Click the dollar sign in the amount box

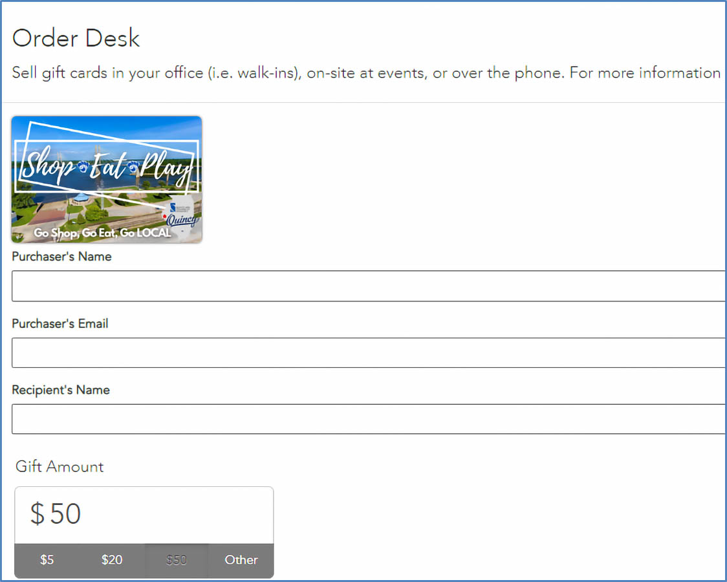click(38, 514)
